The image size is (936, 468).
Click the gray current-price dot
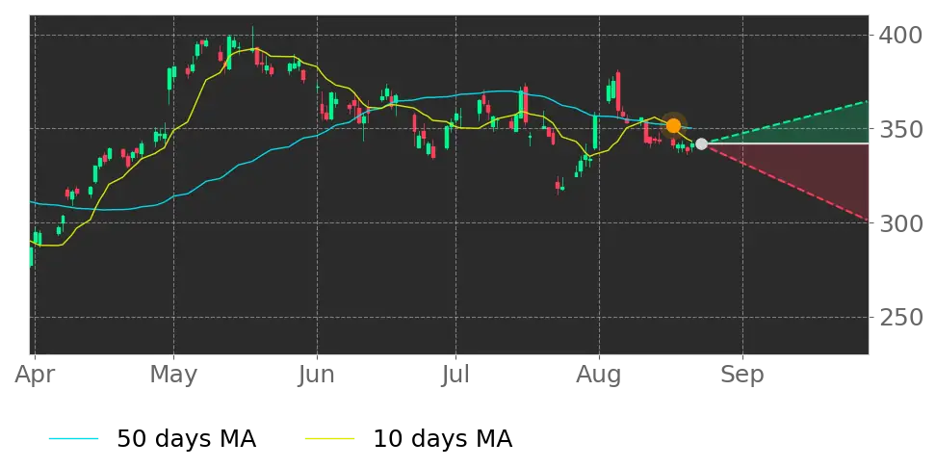(x=701, y=143)
